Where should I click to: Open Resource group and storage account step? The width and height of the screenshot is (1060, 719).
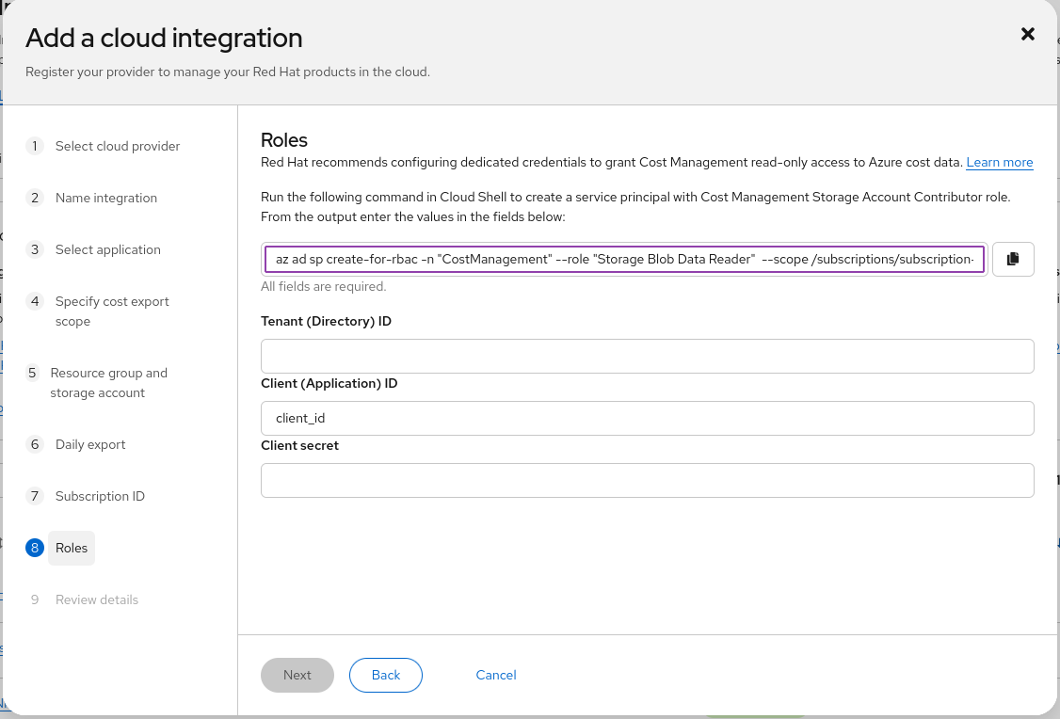click(x=108, y=382)
